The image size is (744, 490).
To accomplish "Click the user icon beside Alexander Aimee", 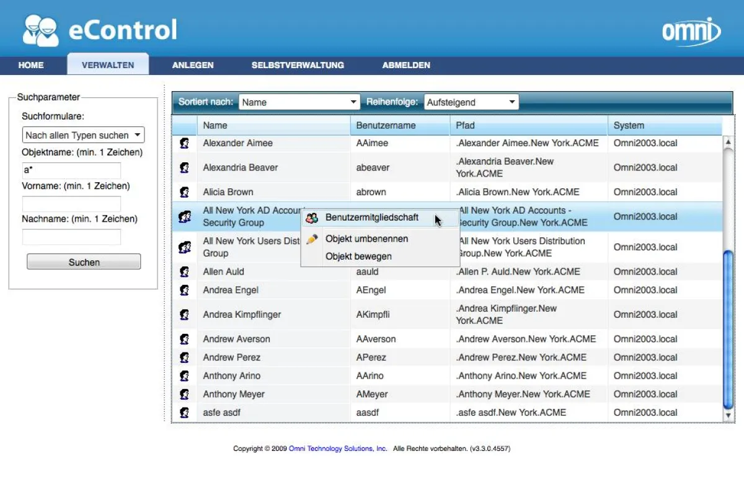I will tap(184, 143).
